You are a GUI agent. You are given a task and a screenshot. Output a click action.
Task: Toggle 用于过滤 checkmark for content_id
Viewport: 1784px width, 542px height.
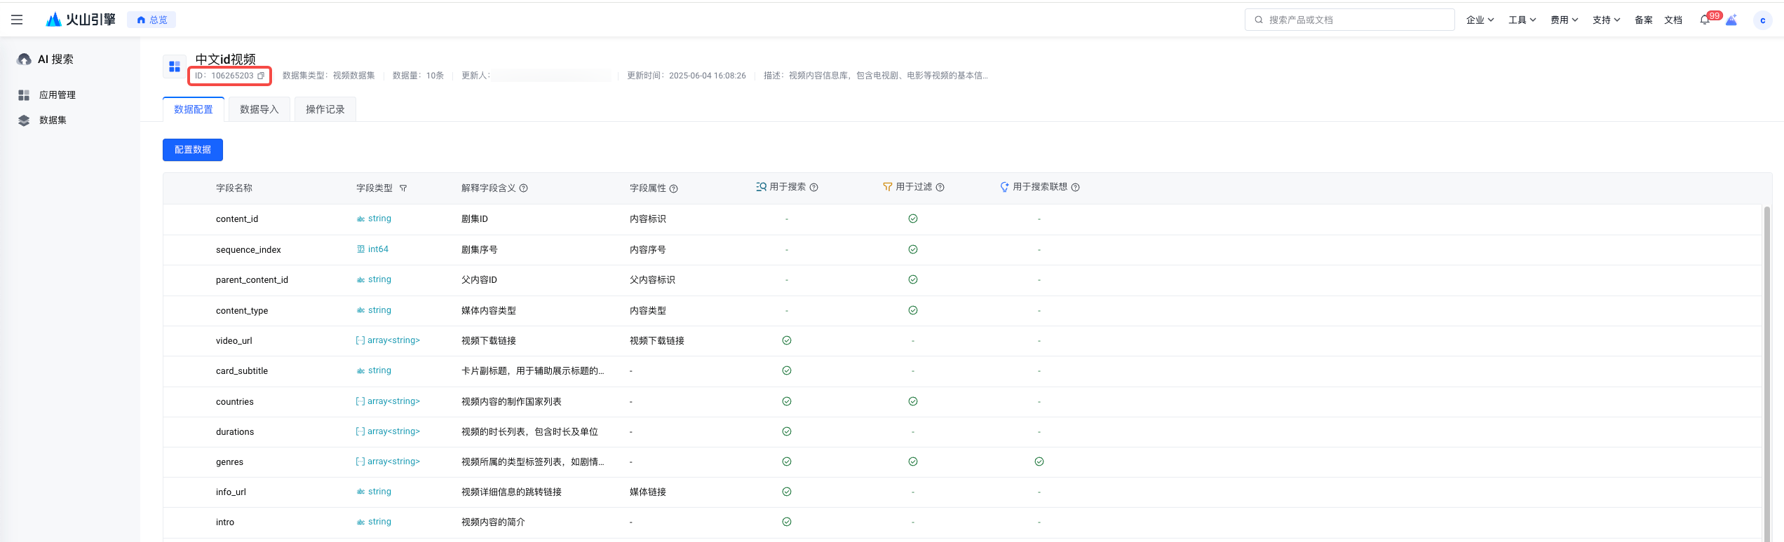[913, 218]
